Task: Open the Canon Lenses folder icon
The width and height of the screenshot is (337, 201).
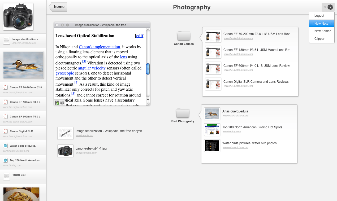Action: pos(184,36)
